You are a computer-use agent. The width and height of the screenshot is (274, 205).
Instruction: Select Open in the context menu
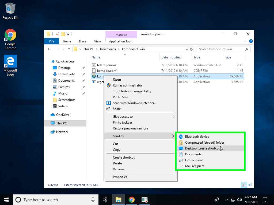coord(140,80)
